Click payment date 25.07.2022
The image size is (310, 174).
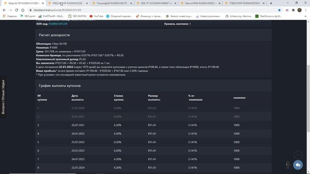tap(78, 142)
